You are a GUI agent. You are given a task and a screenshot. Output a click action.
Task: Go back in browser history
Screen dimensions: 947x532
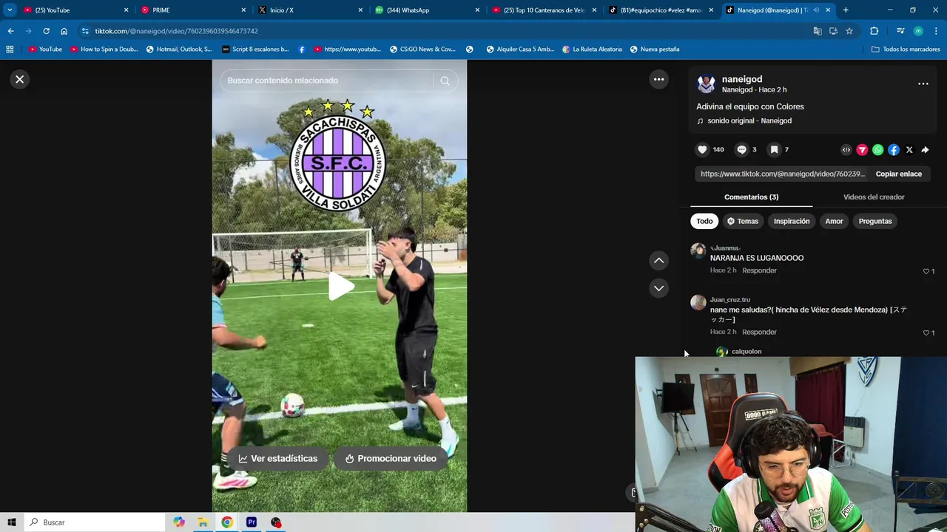tap(10, 31)
